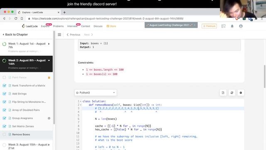
Task: Close the Explore - LeetCode tab
Action: click(58, 12)
